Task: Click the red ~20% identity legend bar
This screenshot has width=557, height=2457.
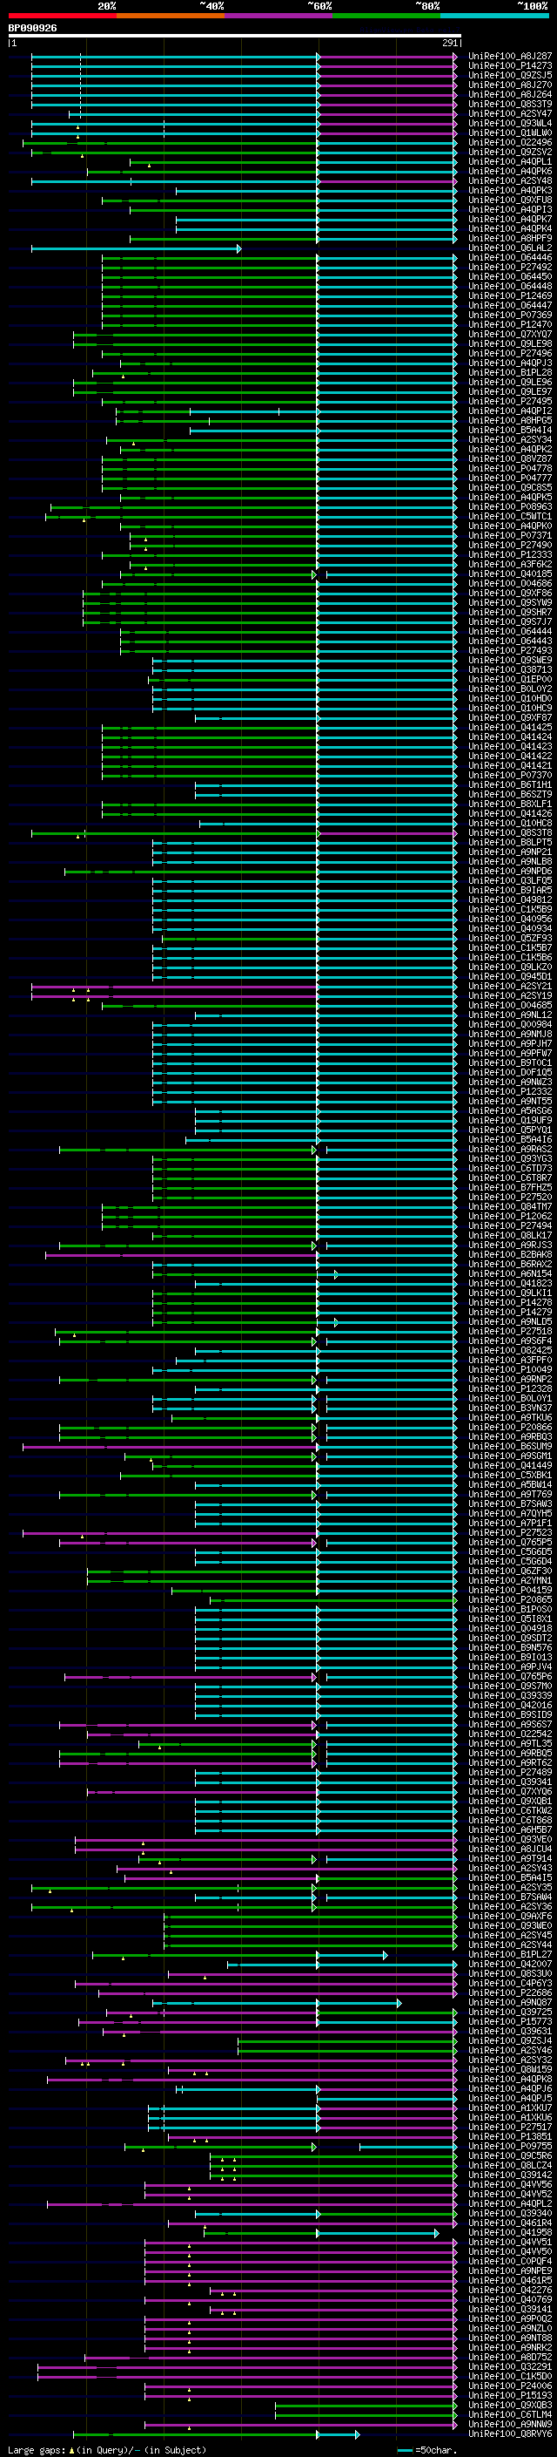Action: point(62,16)
